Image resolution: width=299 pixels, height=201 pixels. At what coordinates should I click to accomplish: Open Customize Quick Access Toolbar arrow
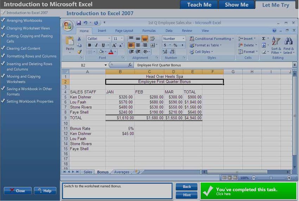click(x=104, y=23)
